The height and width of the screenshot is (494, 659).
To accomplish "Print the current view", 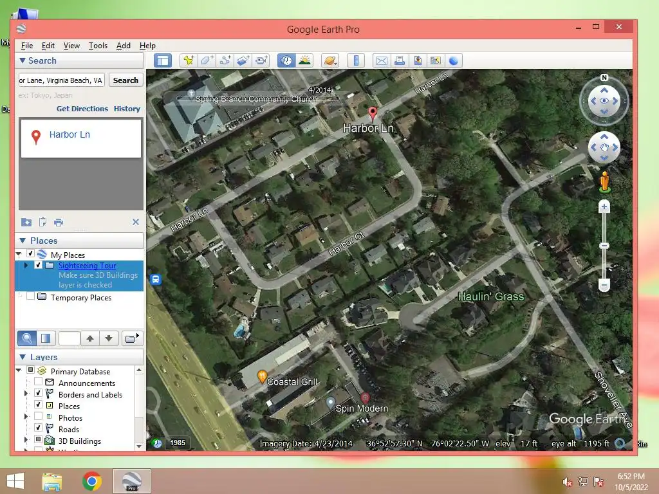I will (399, 60).
